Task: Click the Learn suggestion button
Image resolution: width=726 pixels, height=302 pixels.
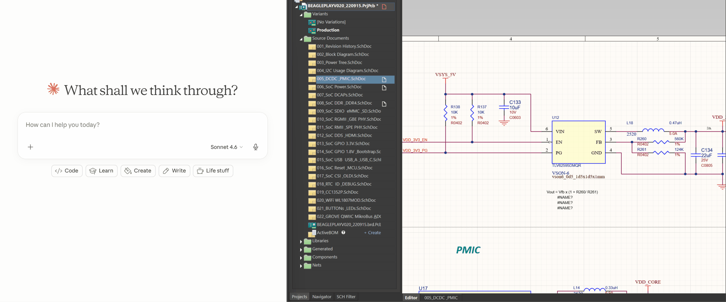Action: pyautogui.click(x=102, y=171)
